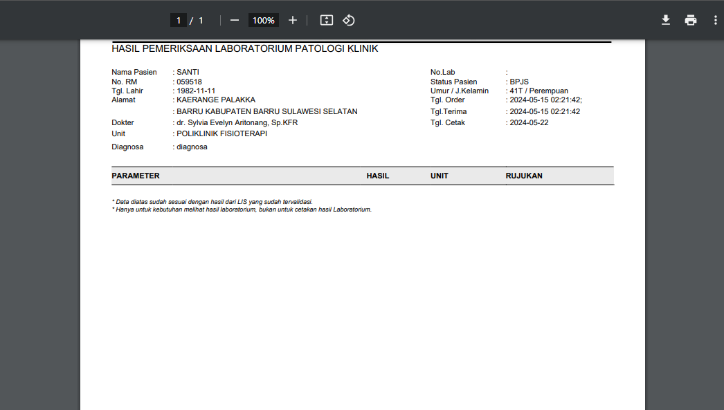The width and height of the screenshot is (724, 410).
Task: Click the BARRU KABUPATEN BARRU address line
Action: 266,111
